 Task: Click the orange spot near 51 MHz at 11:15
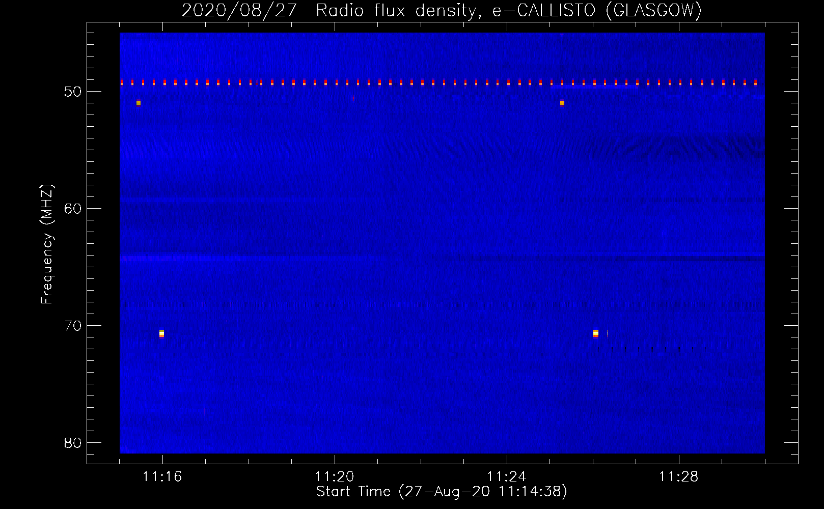(139, 103)
